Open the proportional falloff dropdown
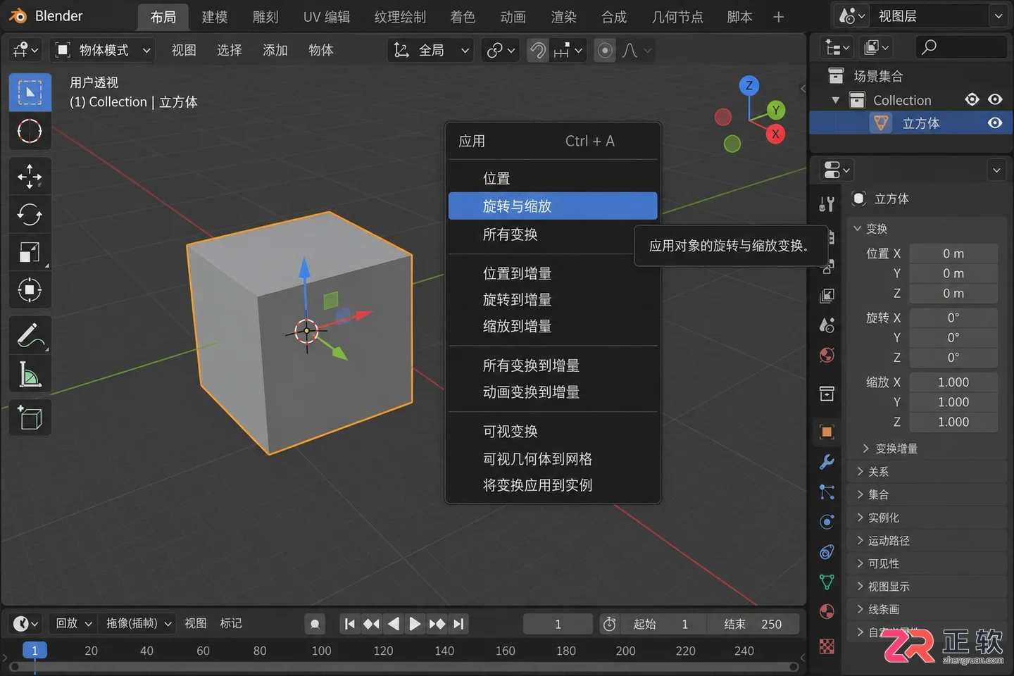This screenshot has width=1014, height=676. click(x=636, y=50)
